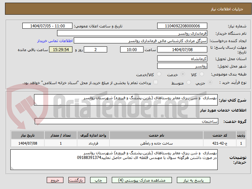Click the نام خدمت column header
The width and height of the screenshot is (252, 189).
pos(157,135)
